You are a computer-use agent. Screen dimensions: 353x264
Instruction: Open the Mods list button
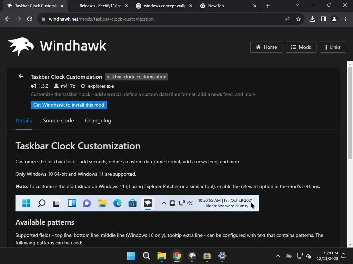click(301, 47)
